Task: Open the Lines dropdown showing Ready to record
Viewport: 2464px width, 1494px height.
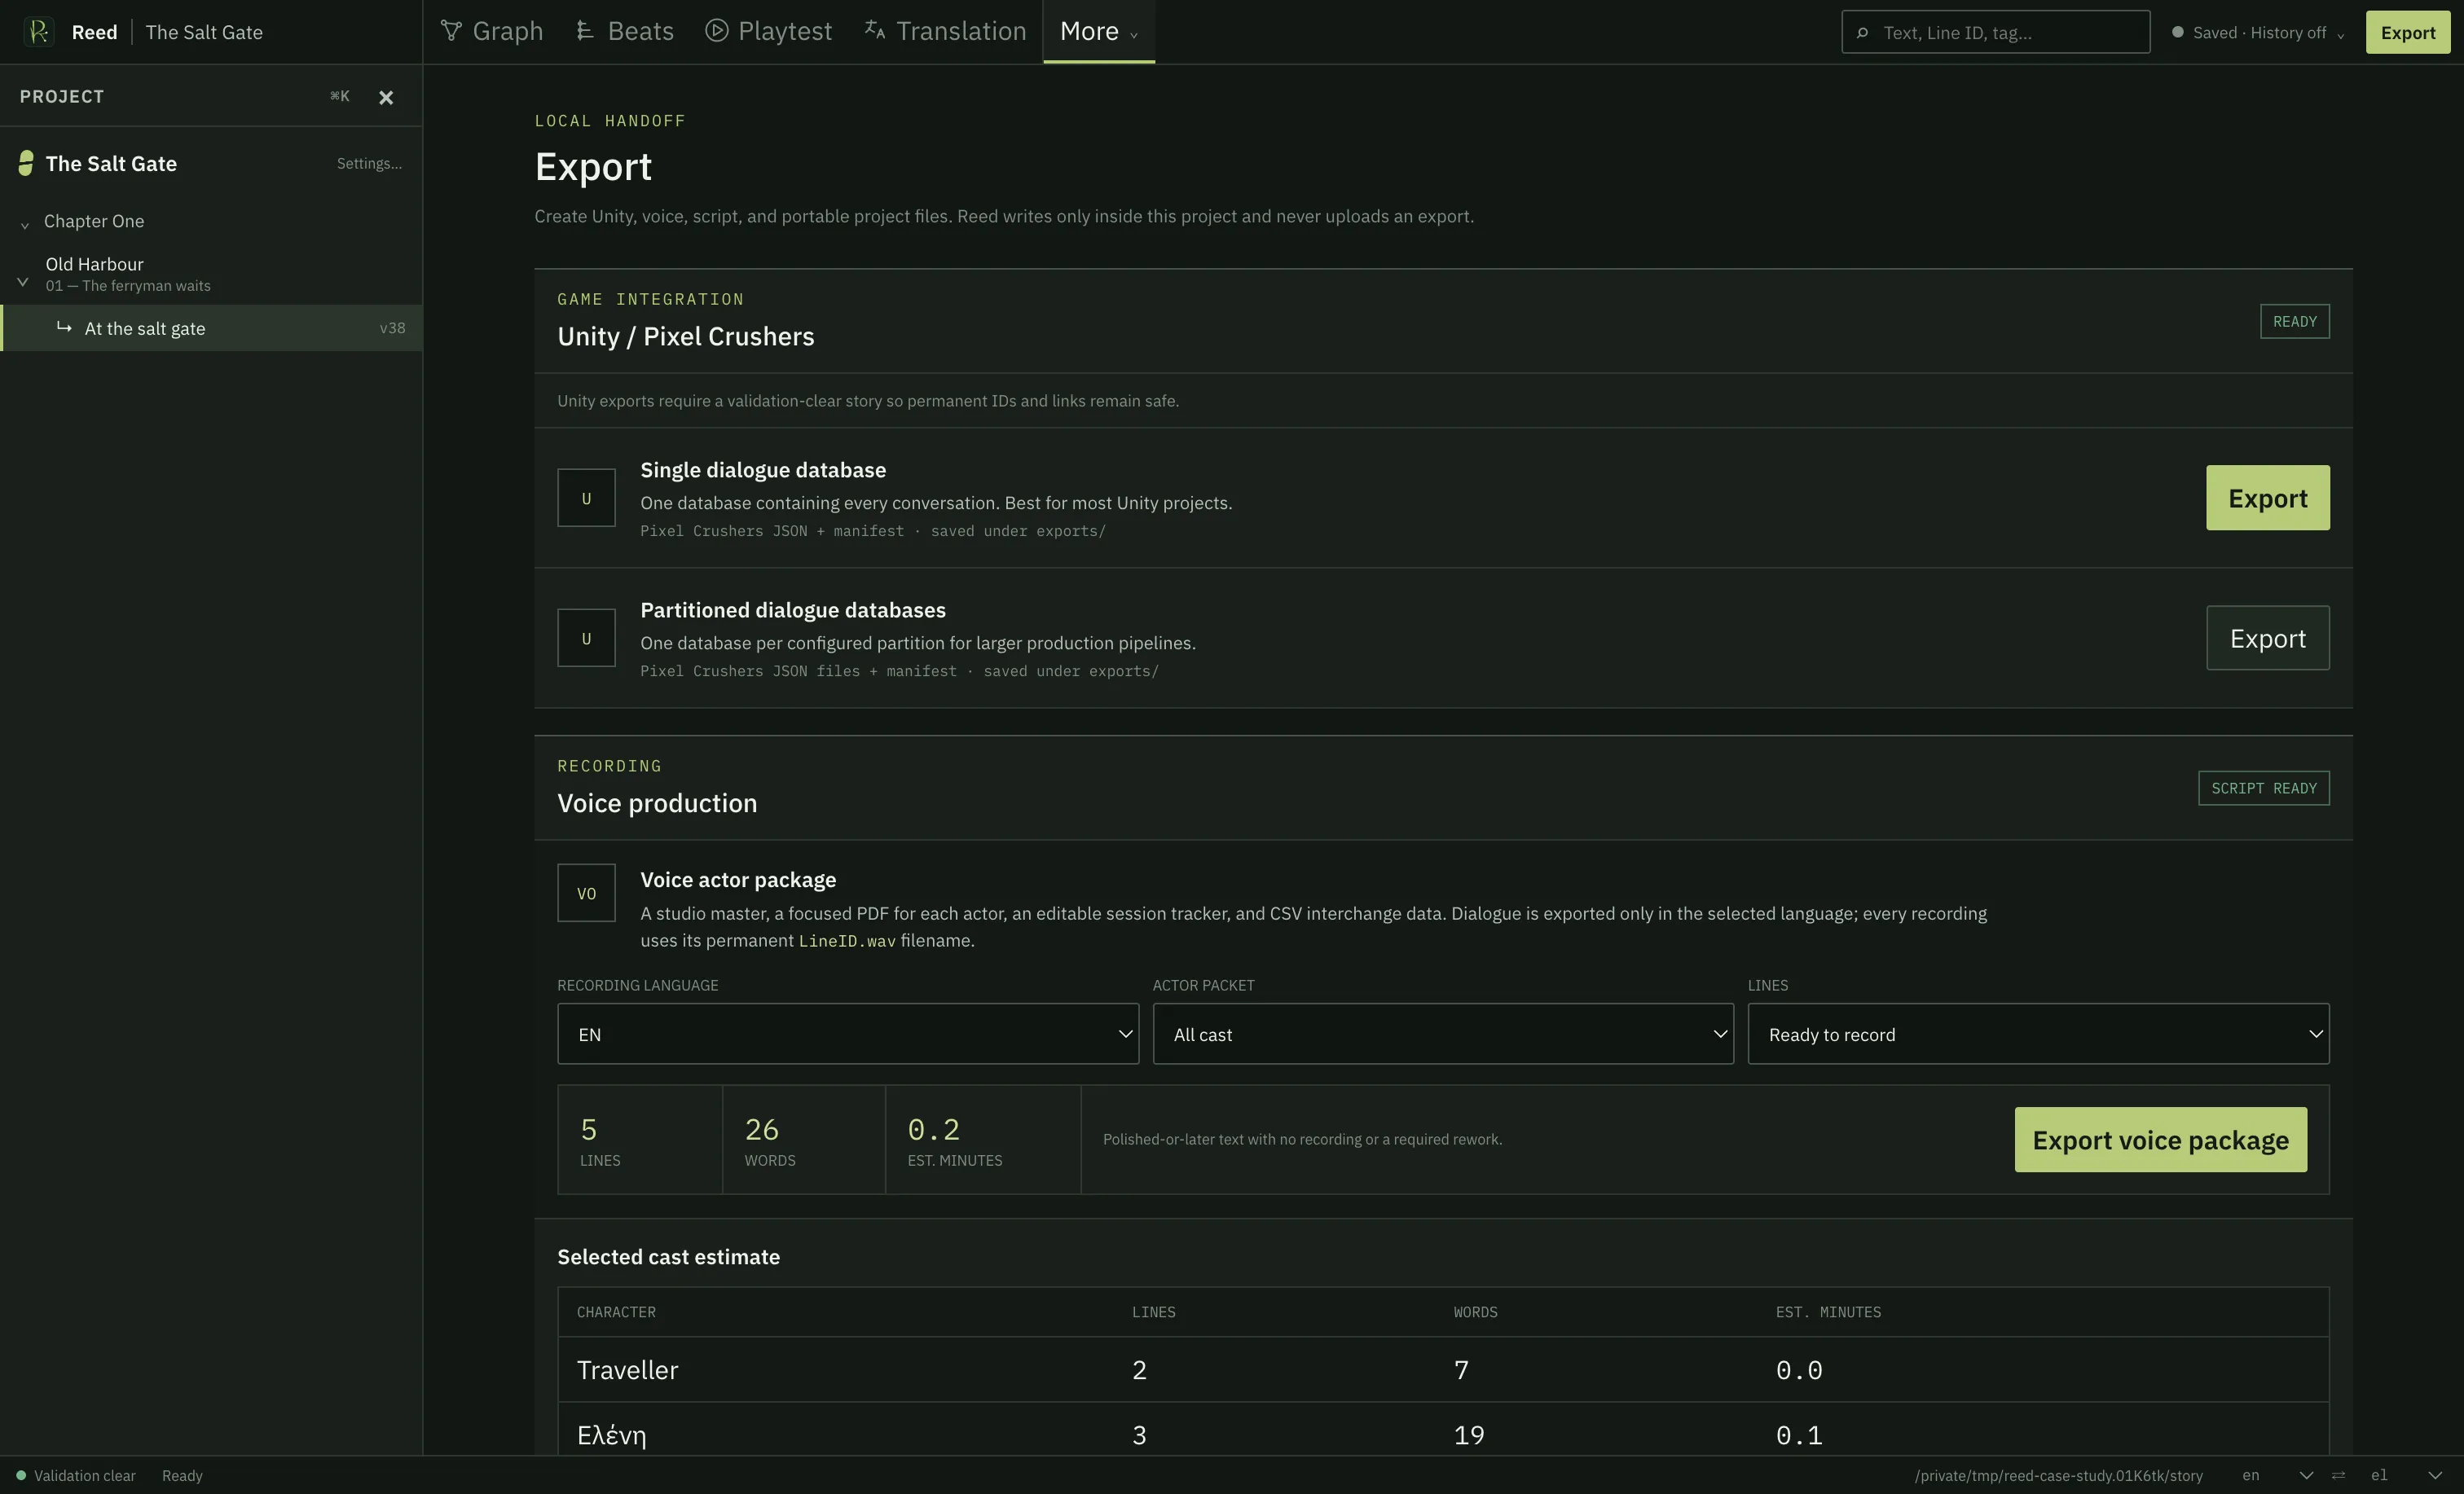Action: click(2038, 1034)
